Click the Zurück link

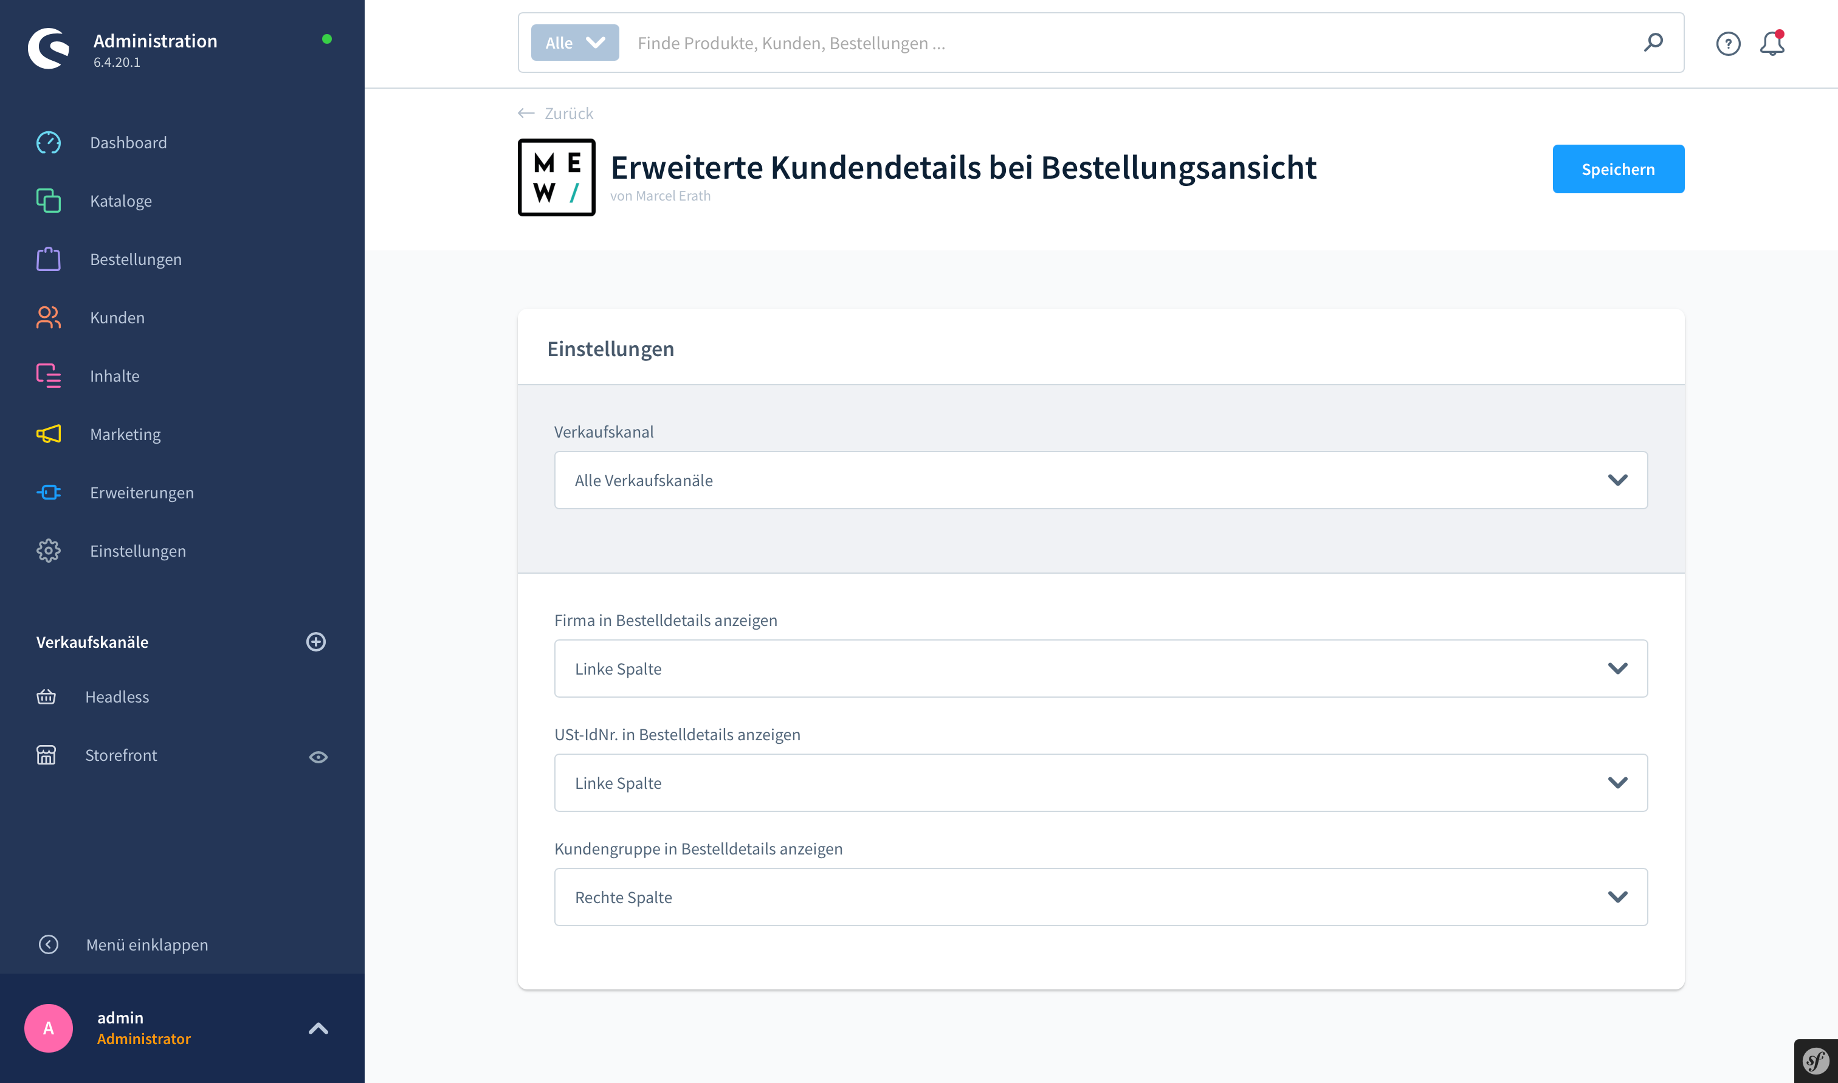567,114
